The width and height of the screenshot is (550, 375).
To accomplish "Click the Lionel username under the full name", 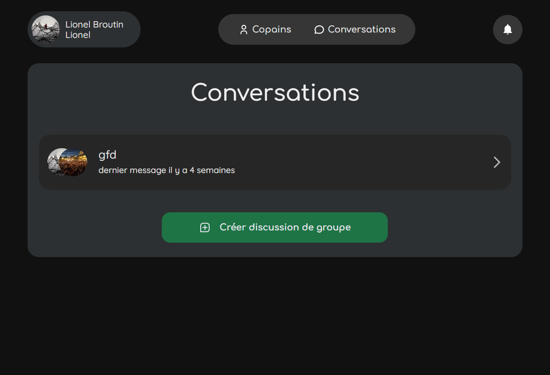I will point(78,35).
